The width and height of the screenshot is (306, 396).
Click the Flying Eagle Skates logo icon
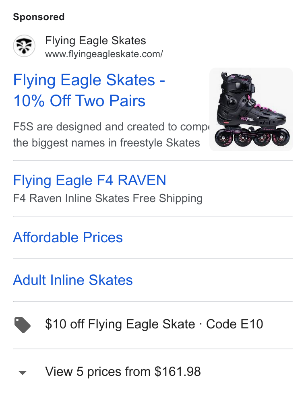pyautogui.click(x=24, y=46)
